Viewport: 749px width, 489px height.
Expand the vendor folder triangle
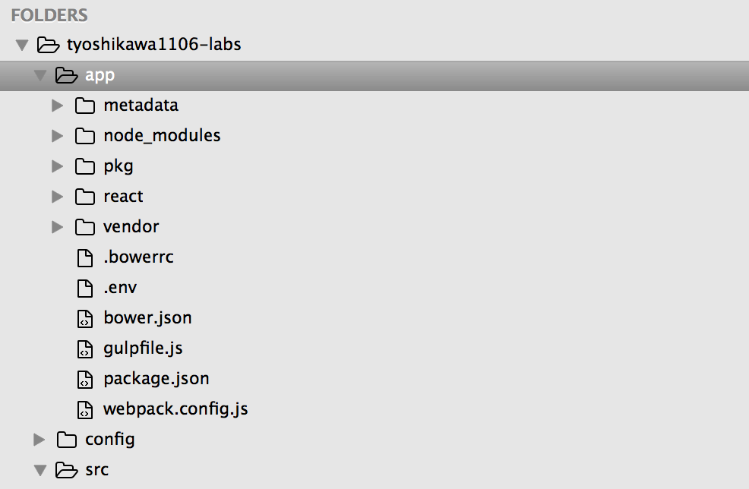click(57, 227)
